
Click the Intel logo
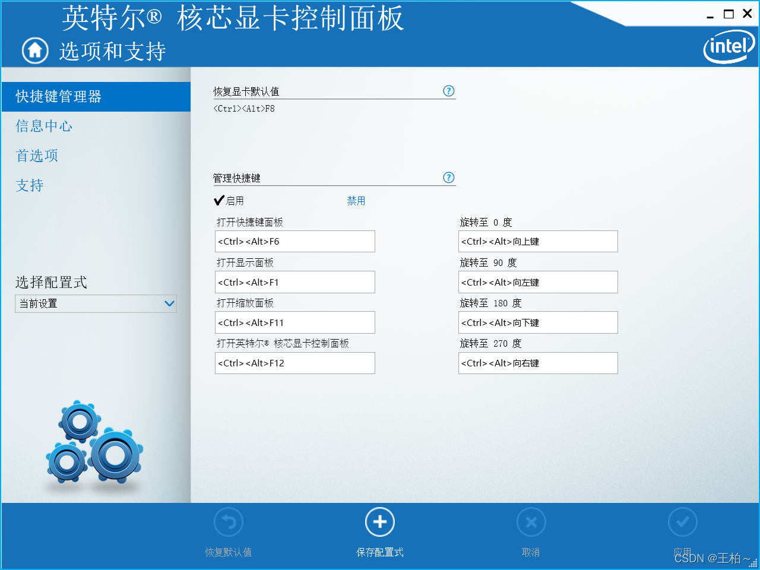click(729, 46)
